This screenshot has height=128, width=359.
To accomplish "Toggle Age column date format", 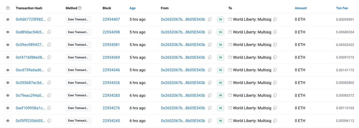I will (133, 8).
